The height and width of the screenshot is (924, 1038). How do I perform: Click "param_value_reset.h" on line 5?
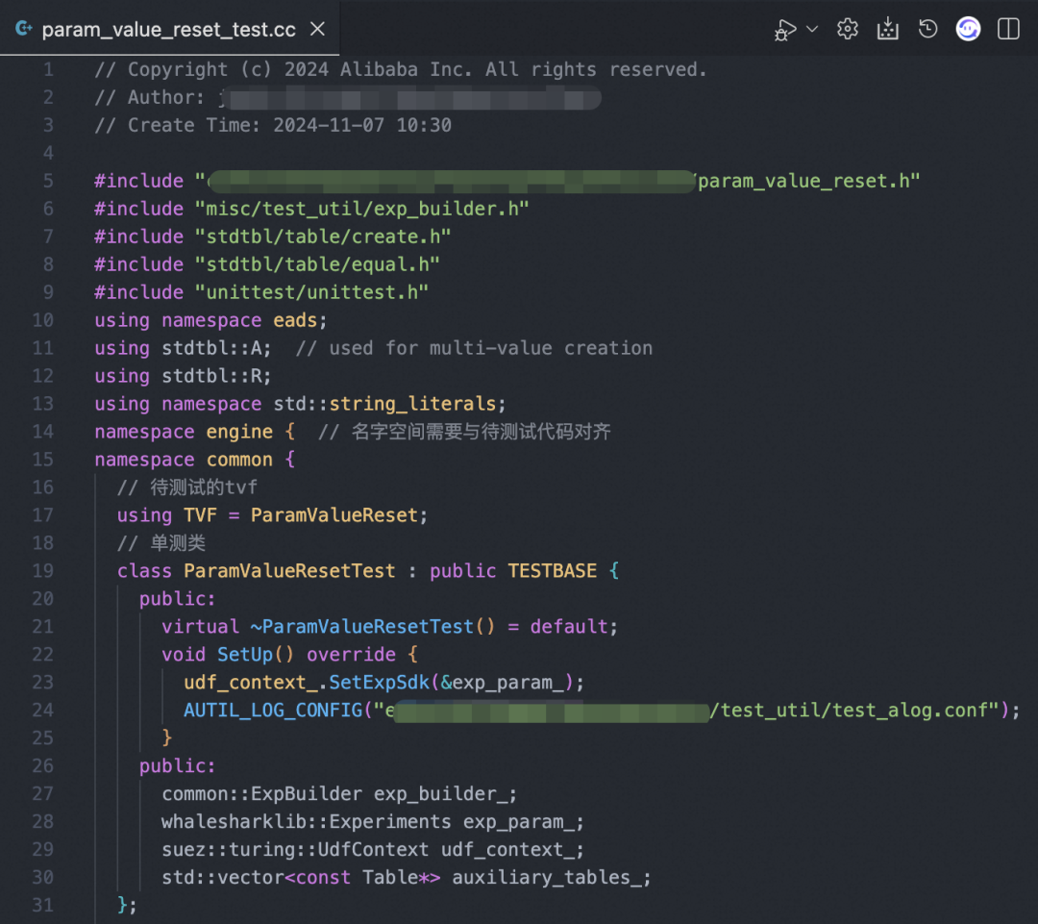pyautogui.click(x=809, y=181)
